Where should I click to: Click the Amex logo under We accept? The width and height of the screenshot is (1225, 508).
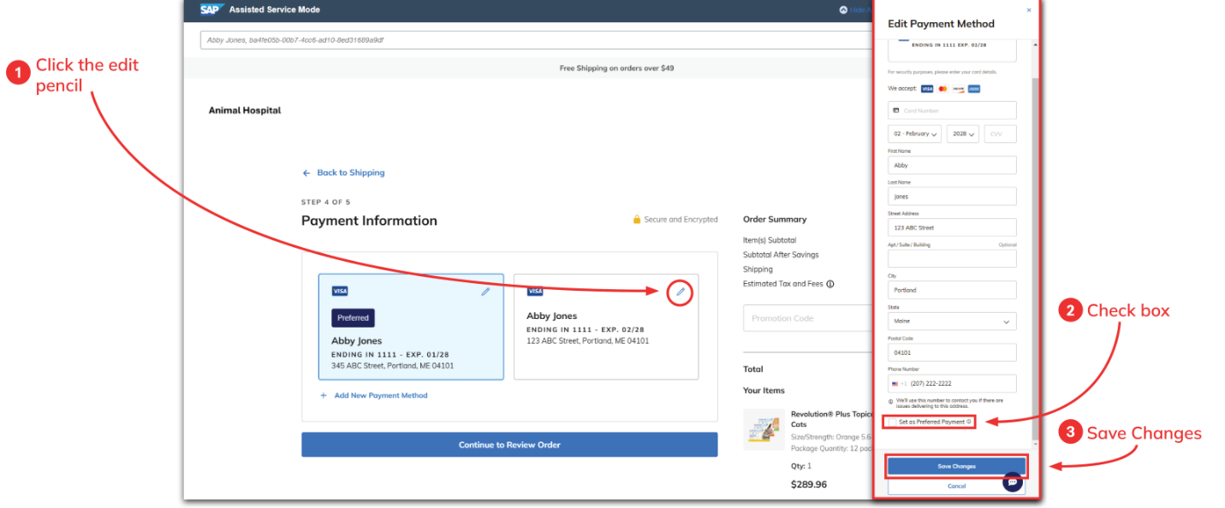(974, 89)
